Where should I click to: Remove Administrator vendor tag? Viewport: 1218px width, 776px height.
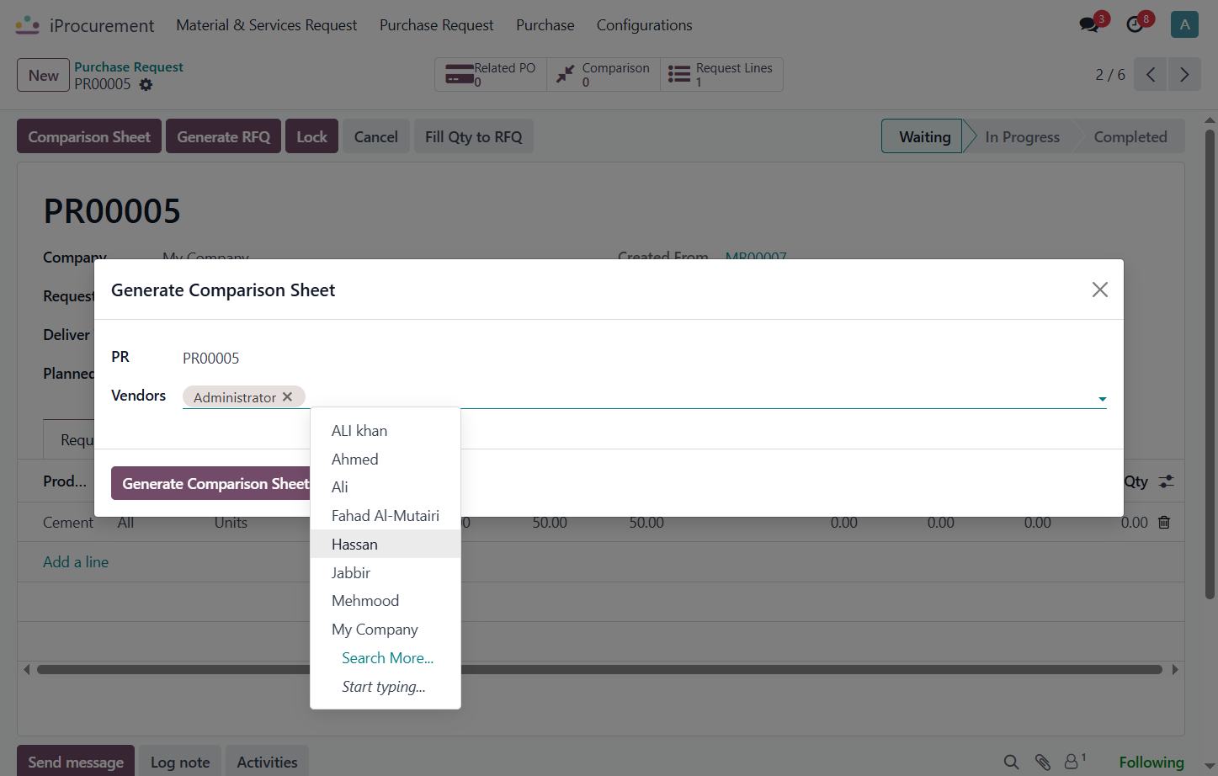pos(287,396)
